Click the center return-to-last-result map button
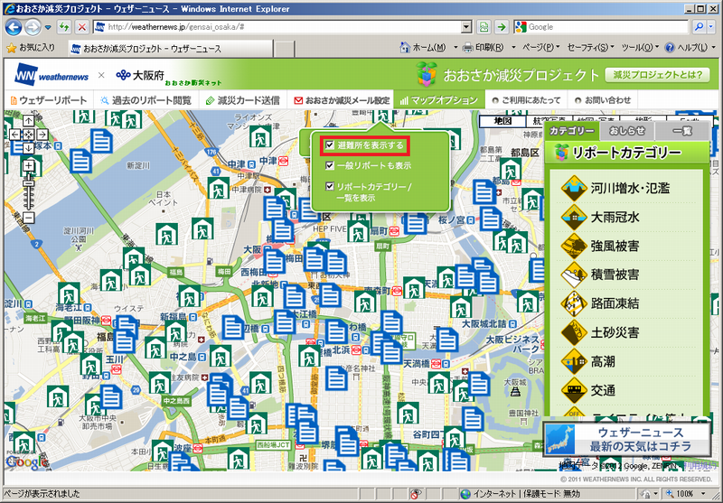 click(x=29, y=135)
